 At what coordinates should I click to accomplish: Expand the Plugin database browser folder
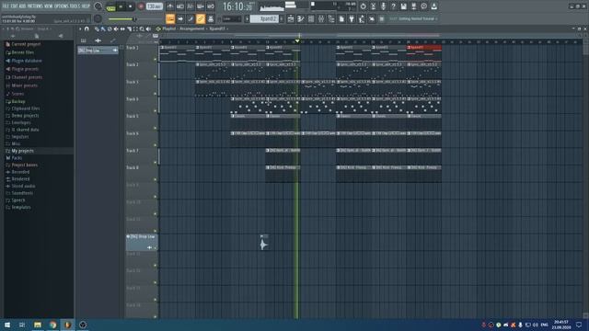click(x=27, y=61)
